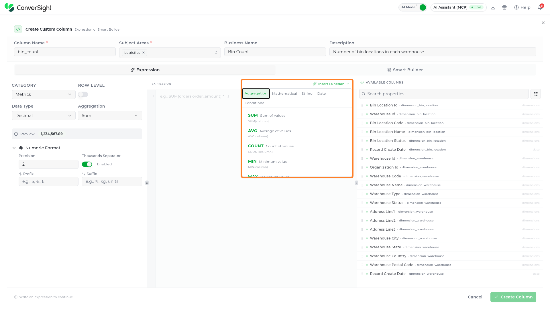Select the String function tab

(307, 94)
